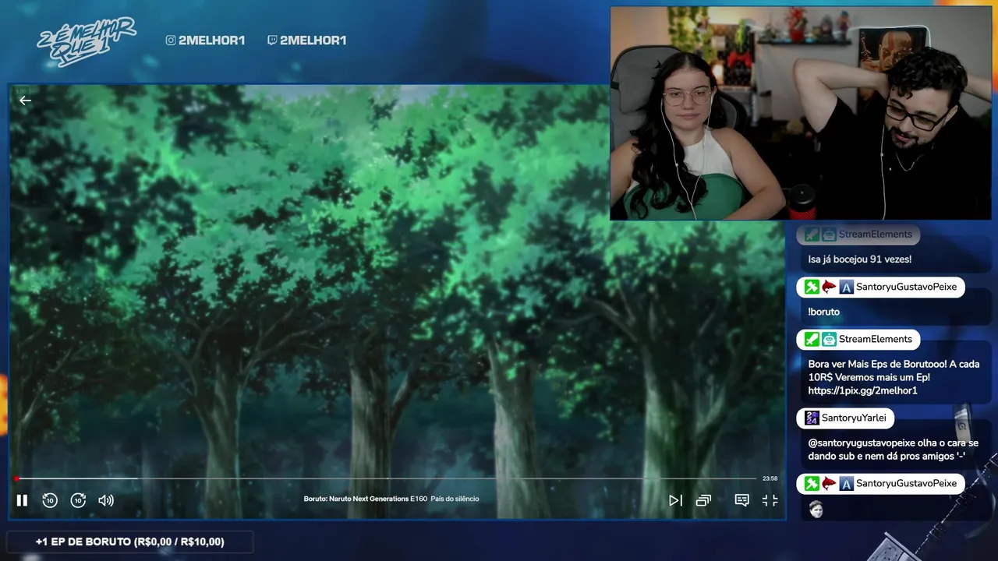
Task: Click the webcam feed thumbnail
Action: coord(801,113)
